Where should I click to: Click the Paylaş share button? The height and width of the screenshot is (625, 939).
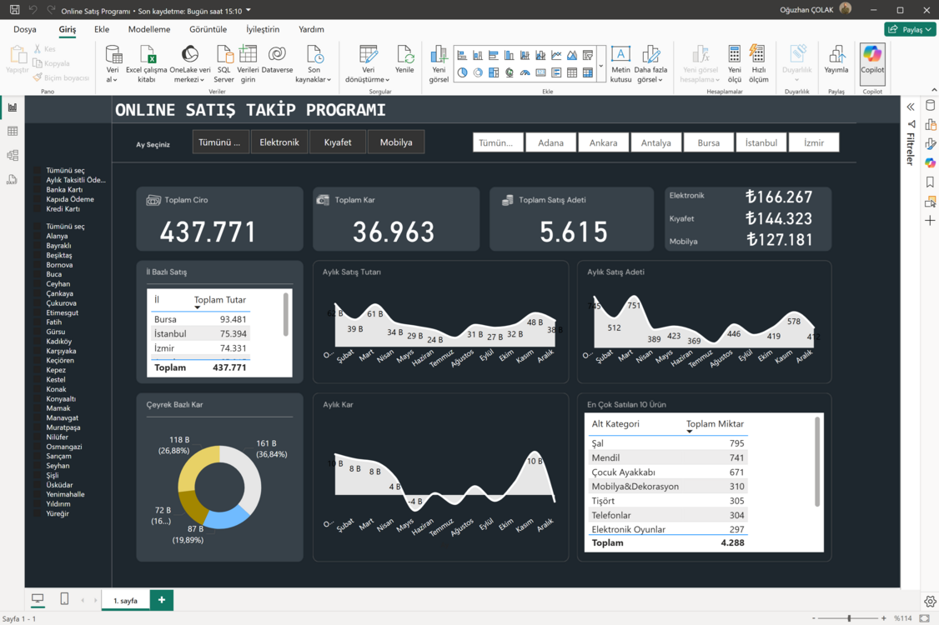point(910,29)
